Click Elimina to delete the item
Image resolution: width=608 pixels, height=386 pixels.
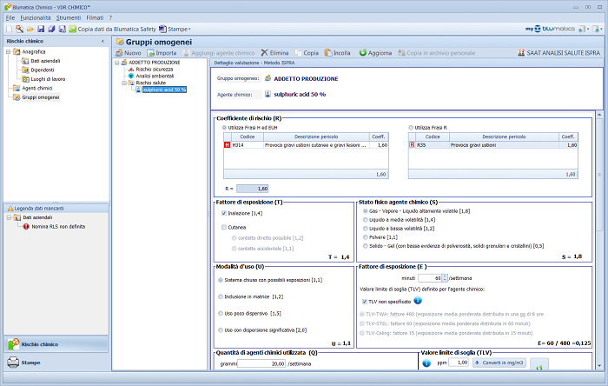277,53
